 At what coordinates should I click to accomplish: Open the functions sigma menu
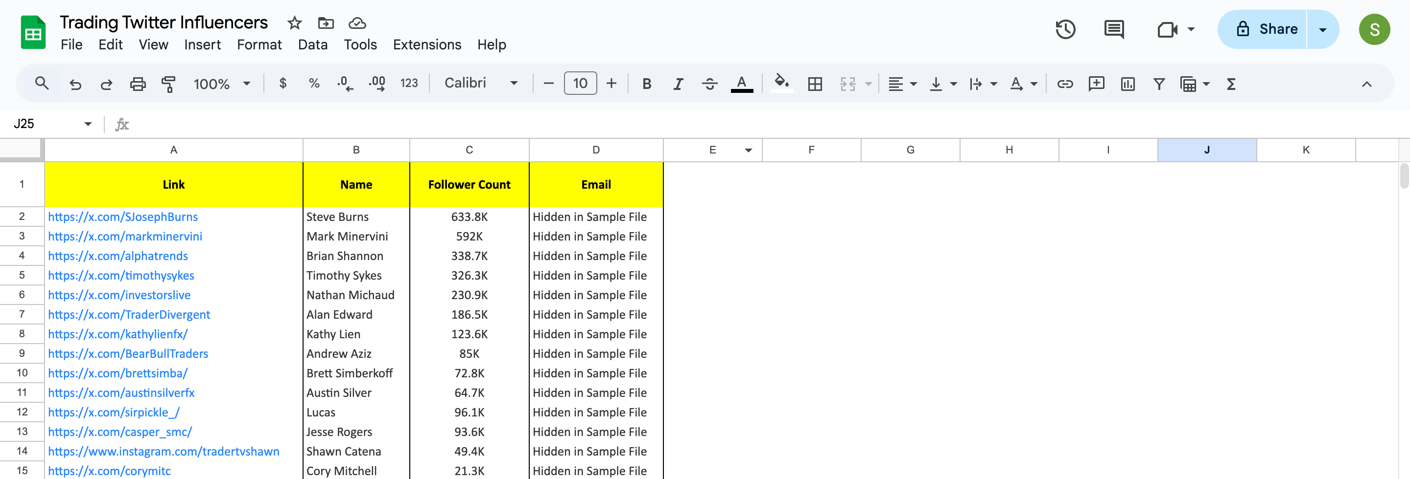tap(1231, 84)
